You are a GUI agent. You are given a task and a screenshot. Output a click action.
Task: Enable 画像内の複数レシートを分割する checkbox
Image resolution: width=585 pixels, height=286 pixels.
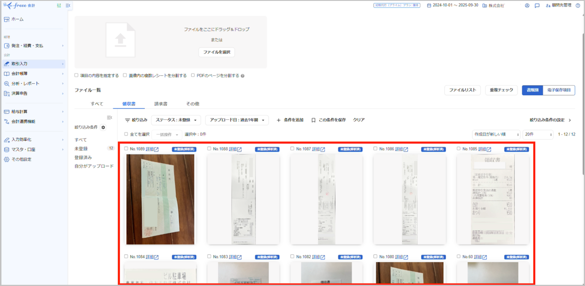(x=125, y=75)
